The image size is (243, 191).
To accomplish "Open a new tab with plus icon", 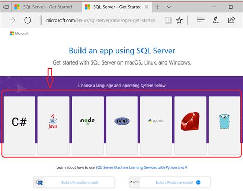I will point(157,7).
